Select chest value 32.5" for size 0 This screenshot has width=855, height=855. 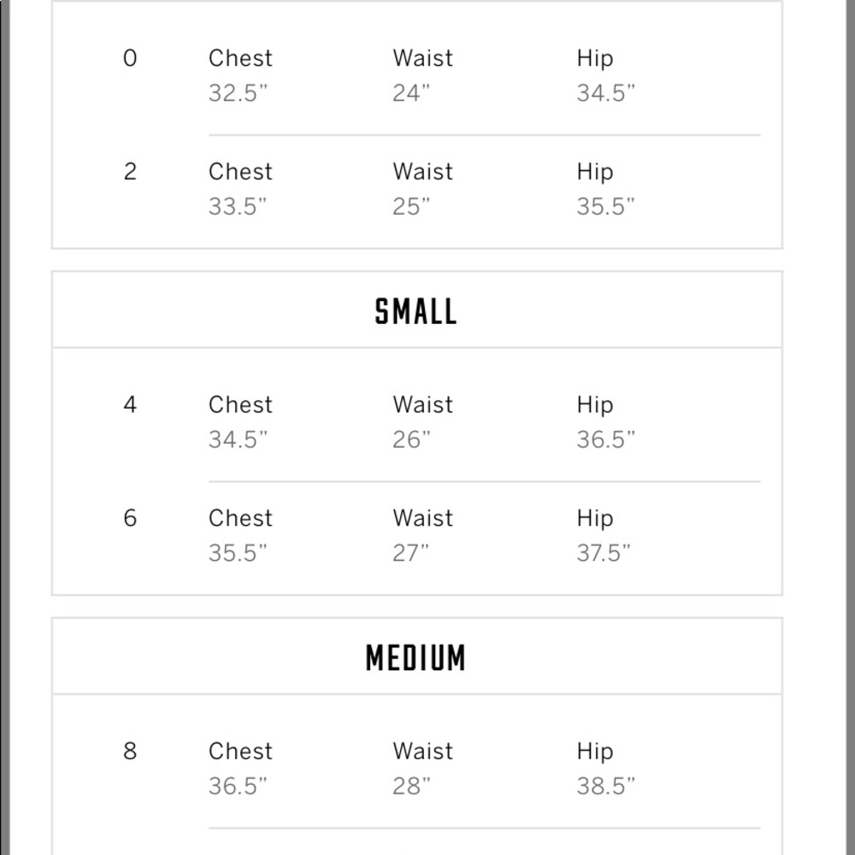[x=238, y=93]
